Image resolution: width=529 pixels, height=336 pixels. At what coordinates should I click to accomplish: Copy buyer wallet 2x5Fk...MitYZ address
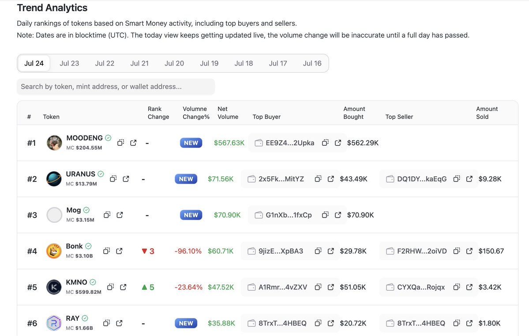pos(318,179)
